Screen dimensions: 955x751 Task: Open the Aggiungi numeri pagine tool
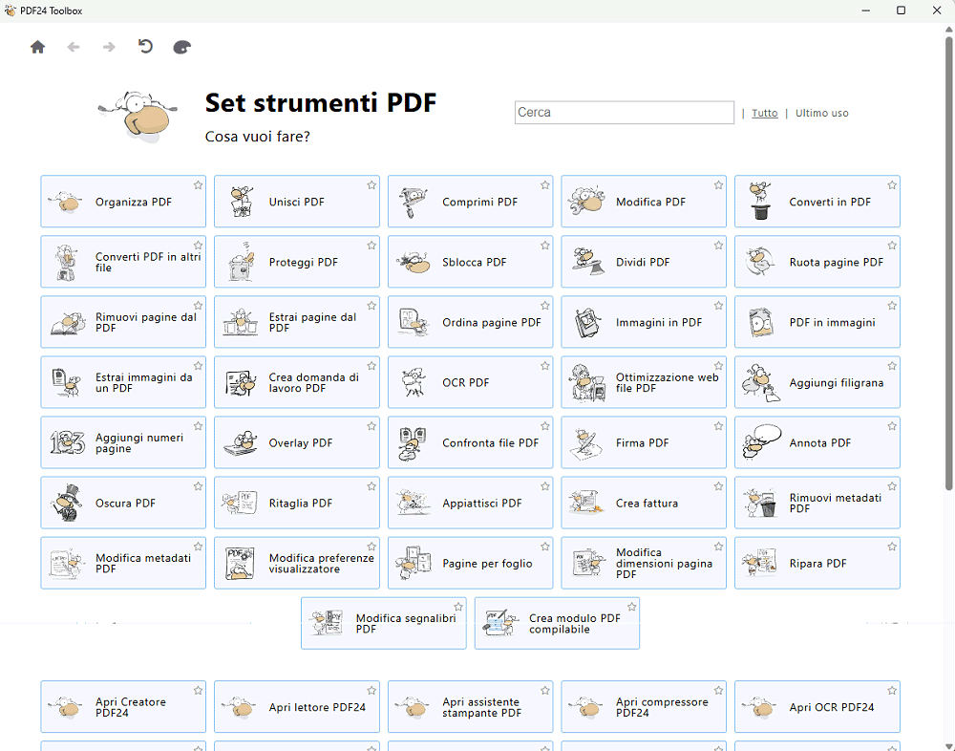tap(123, 443)
